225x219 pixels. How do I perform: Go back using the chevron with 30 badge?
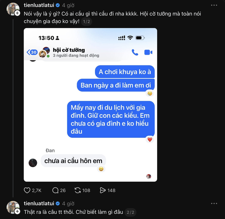pos(32,52)
